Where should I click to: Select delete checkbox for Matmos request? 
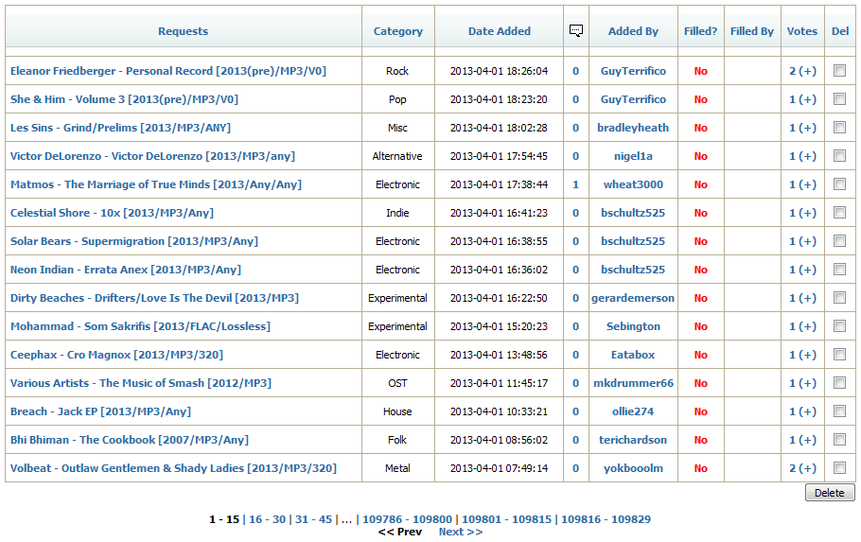pos(839,184)
